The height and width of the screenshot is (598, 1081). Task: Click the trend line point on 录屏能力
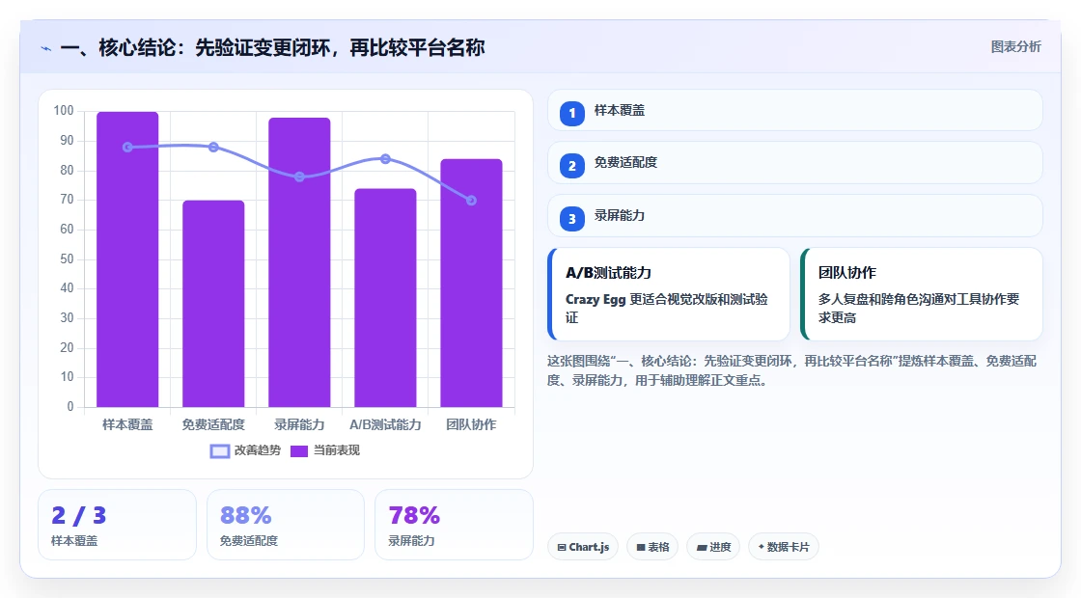(299, 177)
